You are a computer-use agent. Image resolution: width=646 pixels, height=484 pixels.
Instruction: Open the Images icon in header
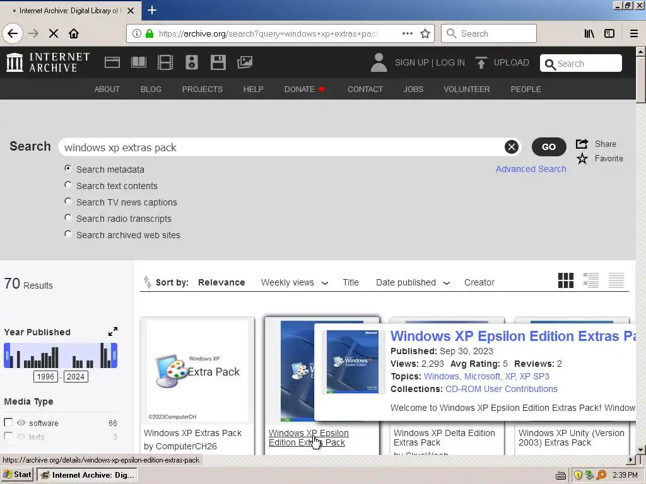245,62
